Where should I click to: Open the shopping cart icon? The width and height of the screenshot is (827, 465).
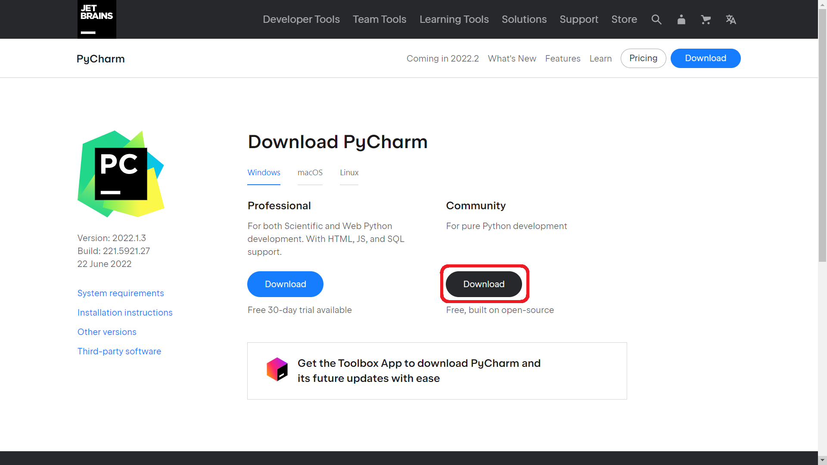[x=706, y=19]
